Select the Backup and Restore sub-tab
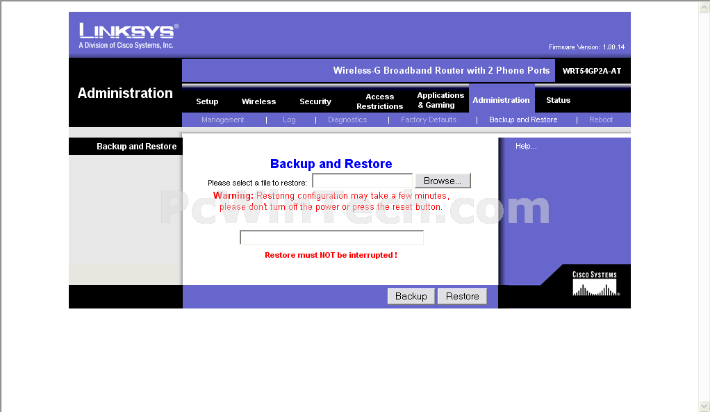 (523, 120)
